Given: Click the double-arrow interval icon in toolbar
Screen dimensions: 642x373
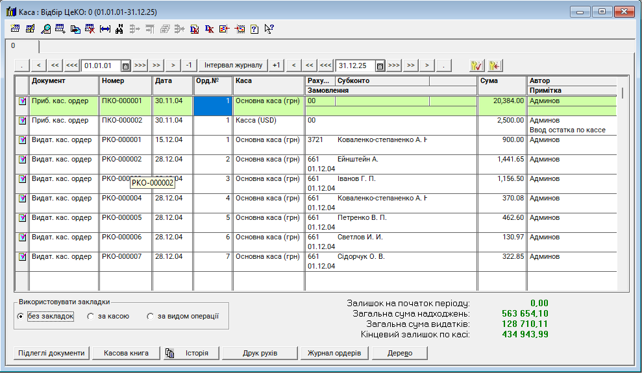Looking at the screenshot, I should pyautogui.click(x=105, y=29).
